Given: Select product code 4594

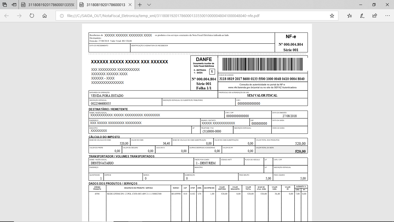Looking at the screenshot, I should click(x=97, y=194).
